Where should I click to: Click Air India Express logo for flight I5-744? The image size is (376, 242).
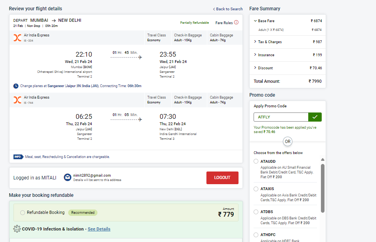point(17,100)
